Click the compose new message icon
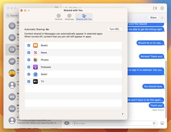 coord(56,8)
